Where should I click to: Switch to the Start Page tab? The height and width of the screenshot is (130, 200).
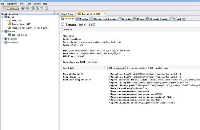click(x=67, y=14)
